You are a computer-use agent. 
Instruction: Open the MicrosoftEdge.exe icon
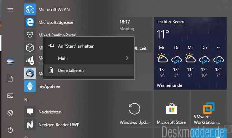tap(30, 22)
